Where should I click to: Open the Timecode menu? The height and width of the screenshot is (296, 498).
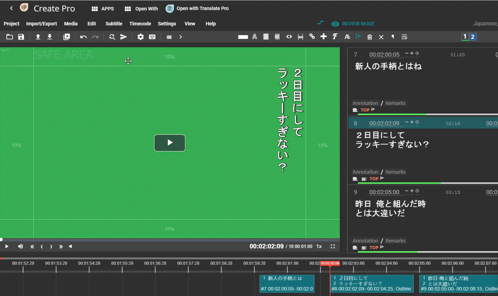pos(140,24)
